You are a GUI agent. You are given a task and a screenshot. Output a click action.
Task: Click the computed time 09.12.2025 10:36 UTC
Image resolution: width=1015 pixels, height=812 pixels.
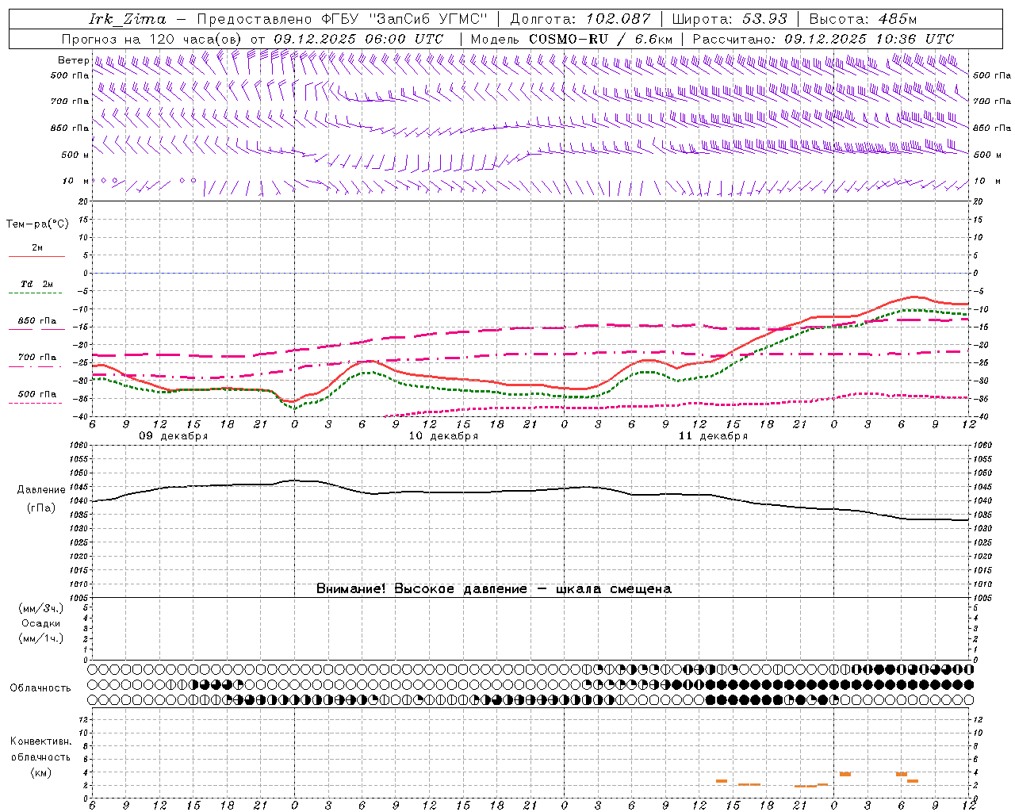click(x=869, y=39)
